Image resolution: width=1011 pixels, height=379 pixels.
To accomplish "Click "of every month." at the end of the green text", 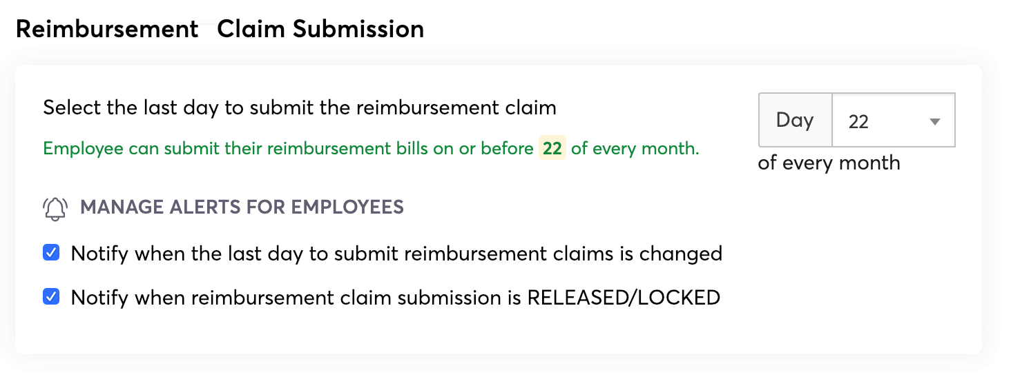I will pyautogui.click(x=635, y=149).
